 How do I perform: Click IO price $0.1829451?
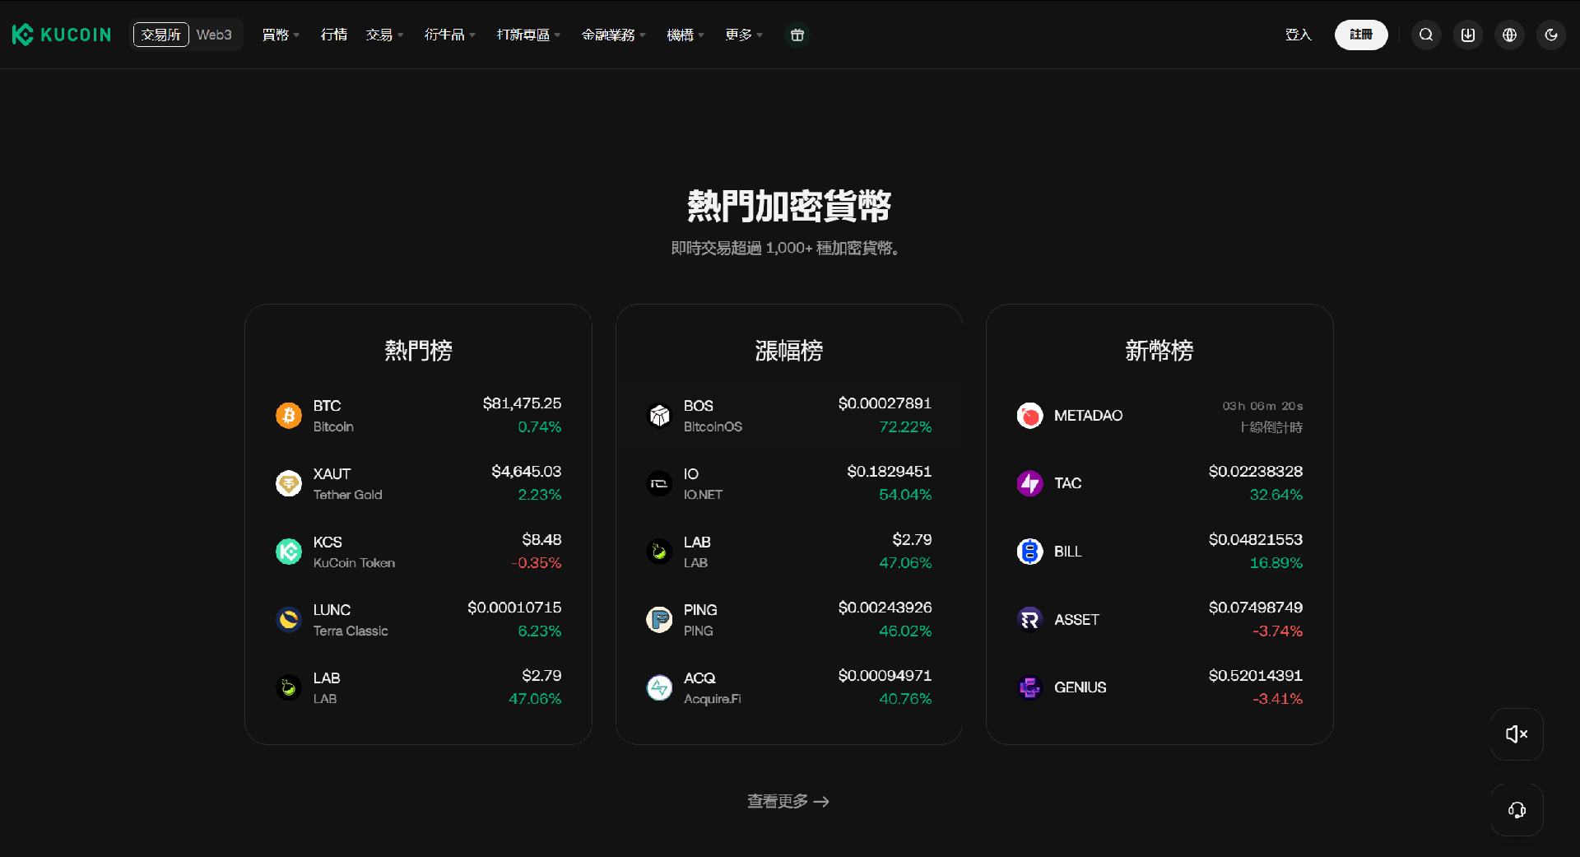pos(890,472)
